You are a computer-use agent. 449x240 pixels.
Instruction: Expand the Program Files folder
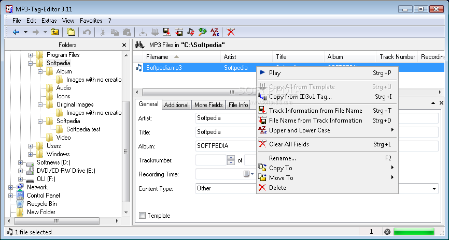coord(30,55)
